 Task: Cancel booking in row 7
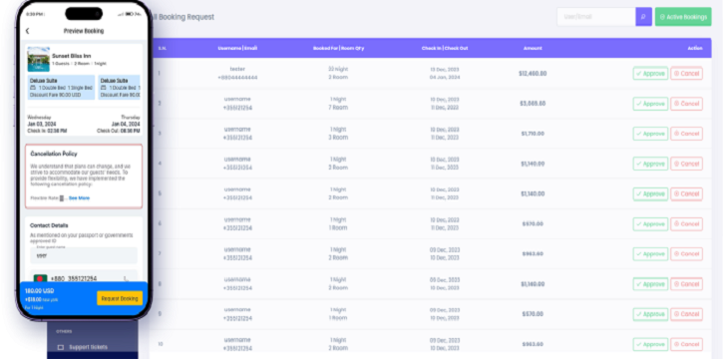tap(686, 254)
